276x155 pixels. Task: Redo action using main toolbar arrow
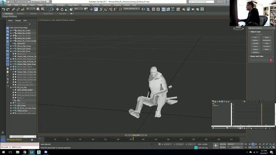coord(8,9)
